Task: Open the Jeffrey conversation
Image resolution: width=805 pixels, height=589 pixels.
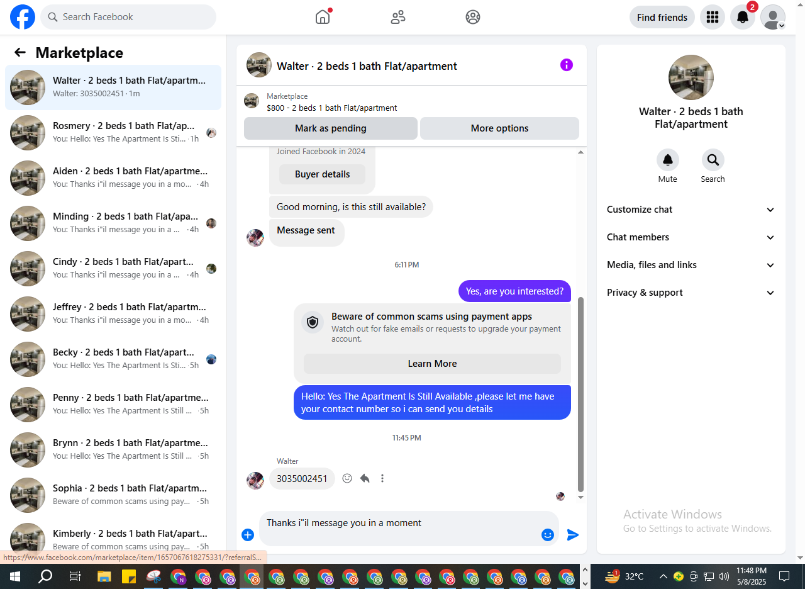Action: click(113, 314)
